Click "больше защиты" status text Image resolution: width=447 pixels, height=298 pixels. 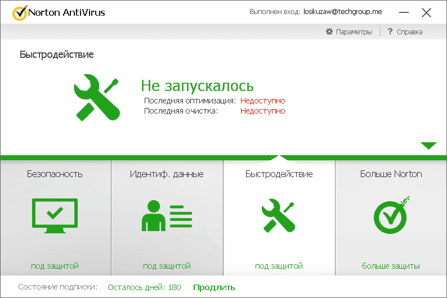click(x=391, y=266)
